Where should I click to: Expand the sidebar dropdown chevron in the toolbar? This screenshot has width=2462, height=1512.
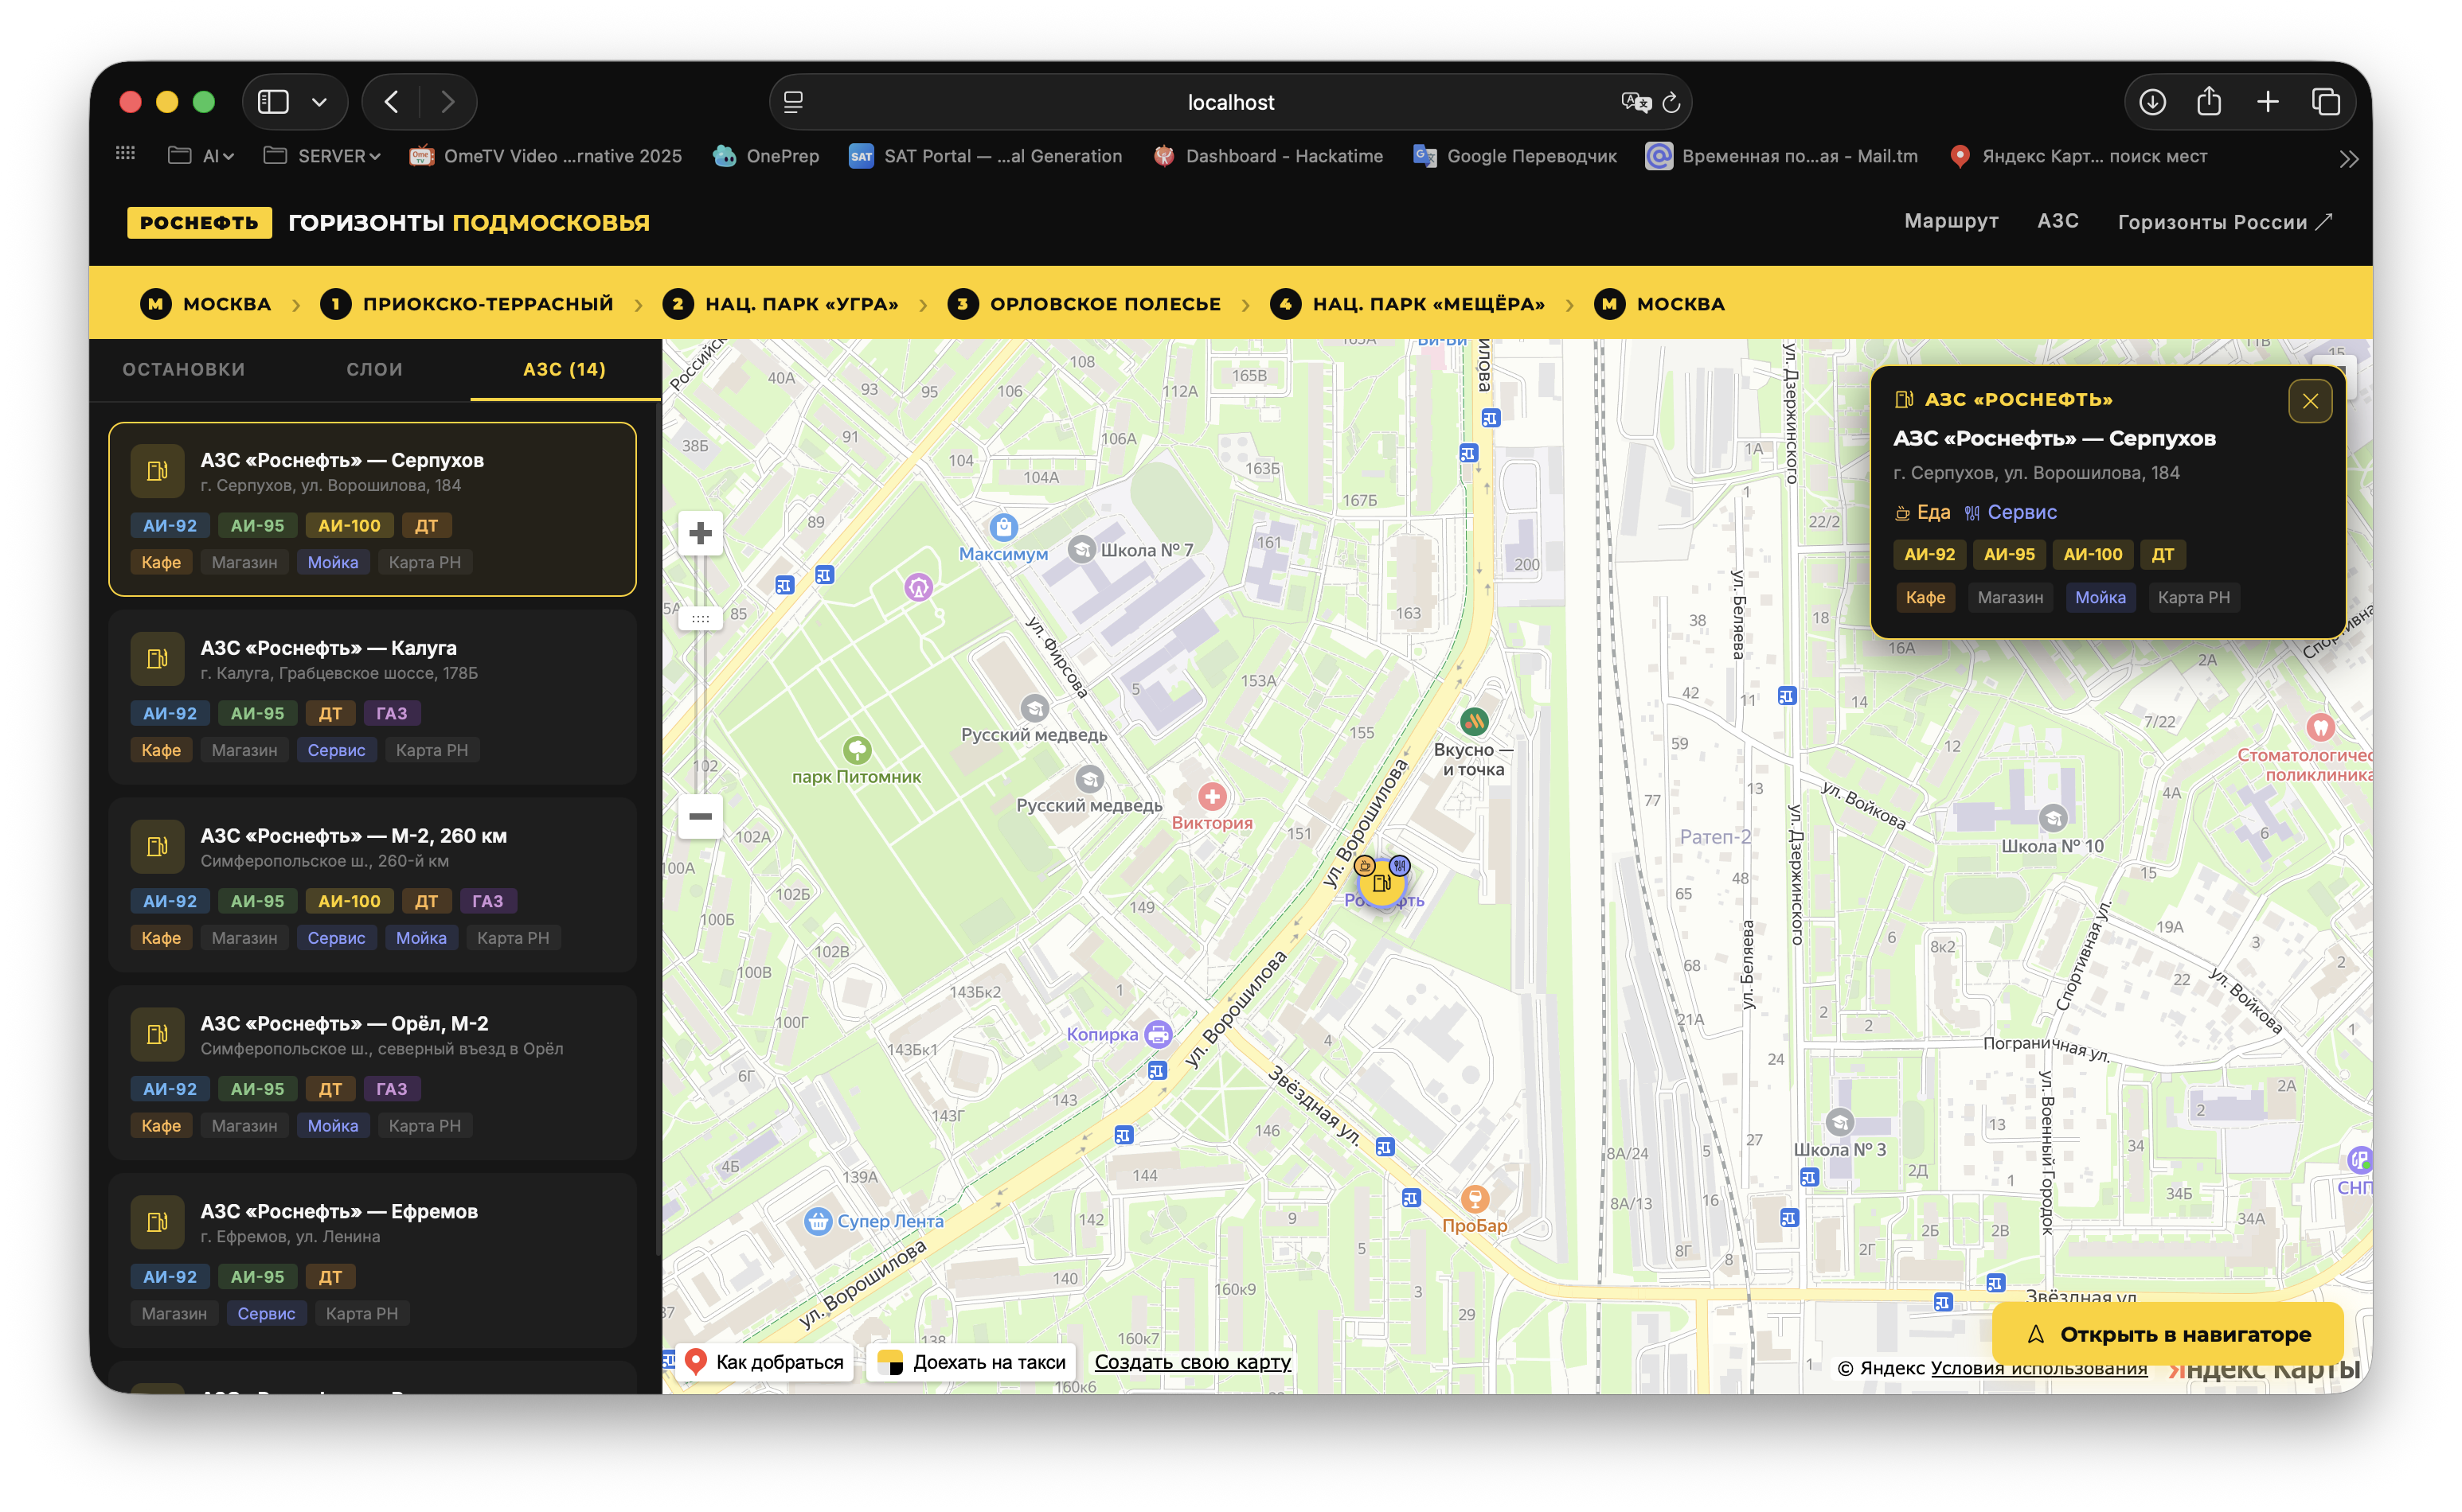tap(319, 102)
